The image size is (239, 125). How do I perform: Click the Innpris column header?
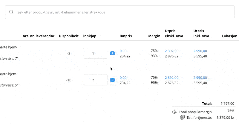coord(125,36)
